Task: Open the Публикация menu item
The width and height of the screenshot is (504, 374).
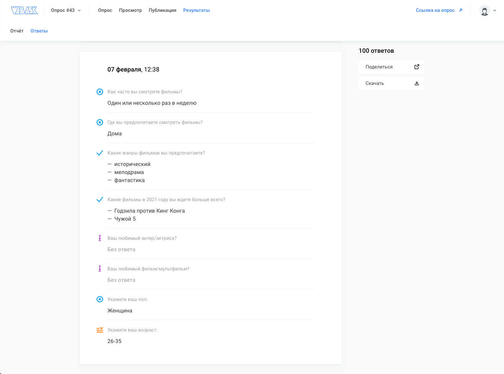Action: tap(163, 10)
